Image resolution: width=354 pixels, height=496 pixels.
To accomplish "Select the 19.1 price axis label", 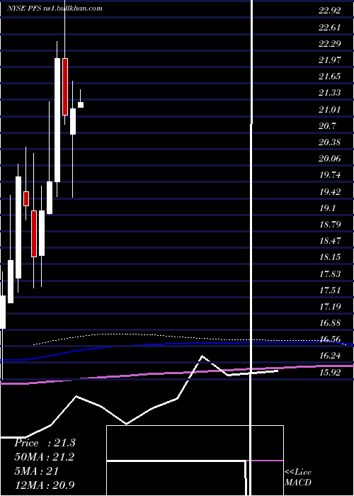I will [x=327, y=208].
